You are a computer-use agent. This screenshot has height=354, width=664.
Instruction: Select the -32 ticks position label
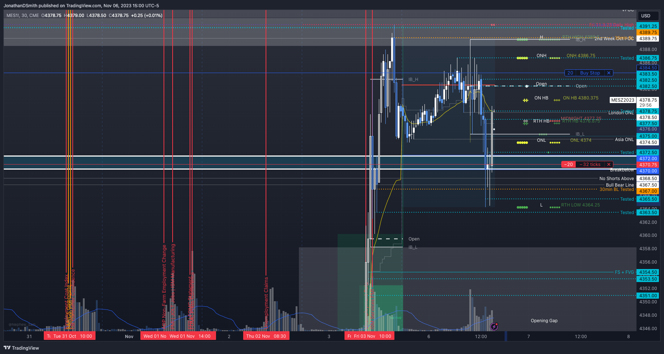pyautogui.click(x=590, y=165)
